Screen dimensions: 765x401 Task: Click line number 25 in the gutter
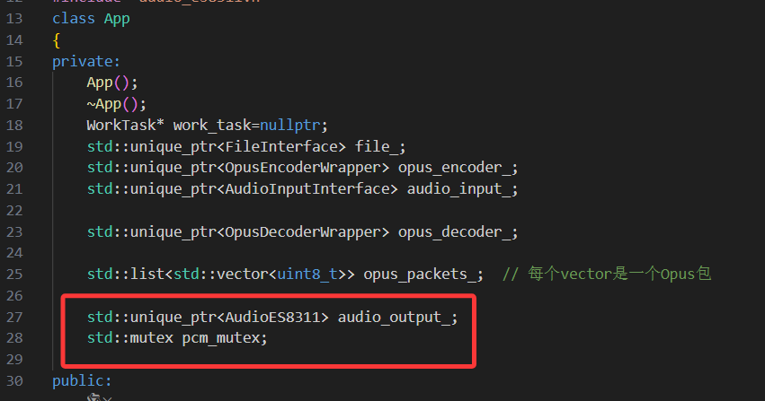pos(14,275)
